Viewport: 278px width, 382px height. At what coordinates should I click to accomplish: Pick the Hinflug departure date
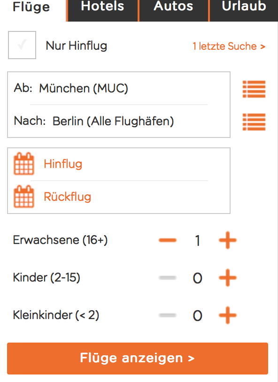tap(119, 164)
